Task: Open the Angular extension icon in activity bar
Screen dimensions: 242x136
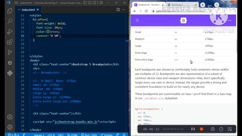Action: point(10,63)
